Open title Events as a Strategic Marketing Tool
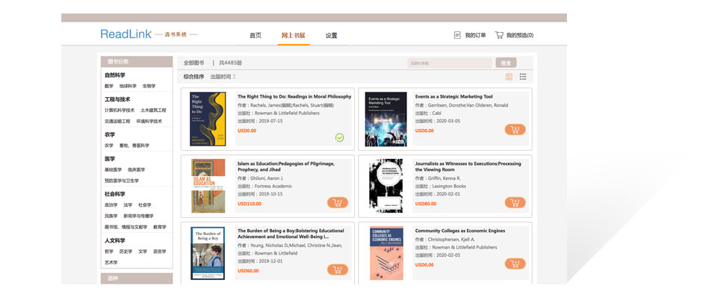Image resolution: width=703 pixels, height=303 pixels. 453,97
